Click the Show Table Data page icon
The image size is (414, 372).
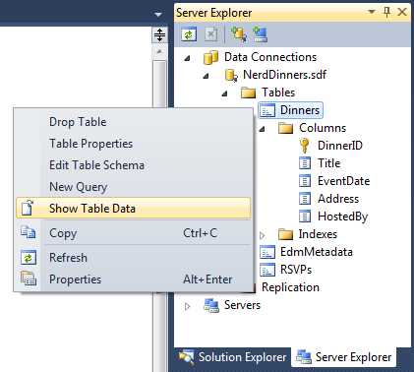[x=28, y=208]
